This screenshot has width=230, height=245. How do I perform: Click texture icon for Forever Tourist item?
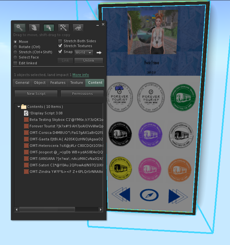coord(26,126)
